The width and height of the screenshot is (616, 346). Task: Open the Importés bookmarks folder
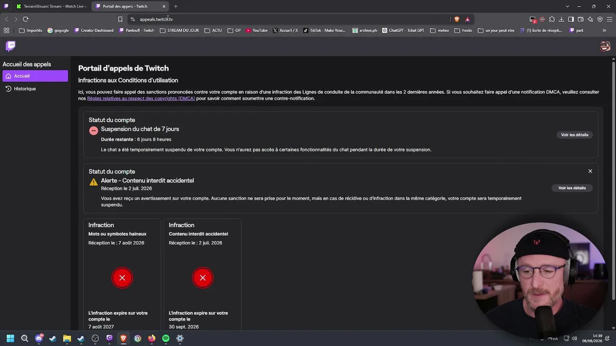tap(31, 30)
